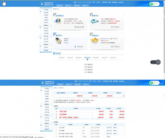Select timeline date 2014-05-07
Screen dimensions: 165x138
pyautogui.click(x=113, y=58)
